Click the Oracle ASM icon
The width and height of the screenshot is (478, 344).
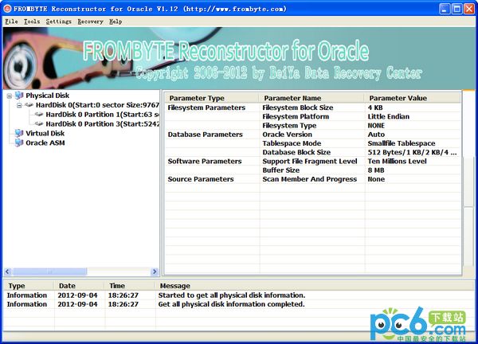19,143
